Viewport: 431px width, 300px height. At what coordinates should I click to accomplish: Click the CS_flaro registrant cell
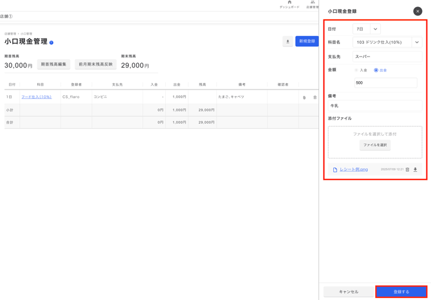71,97
